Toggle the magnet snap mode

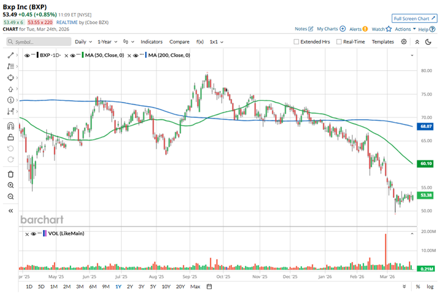point(11,126)
